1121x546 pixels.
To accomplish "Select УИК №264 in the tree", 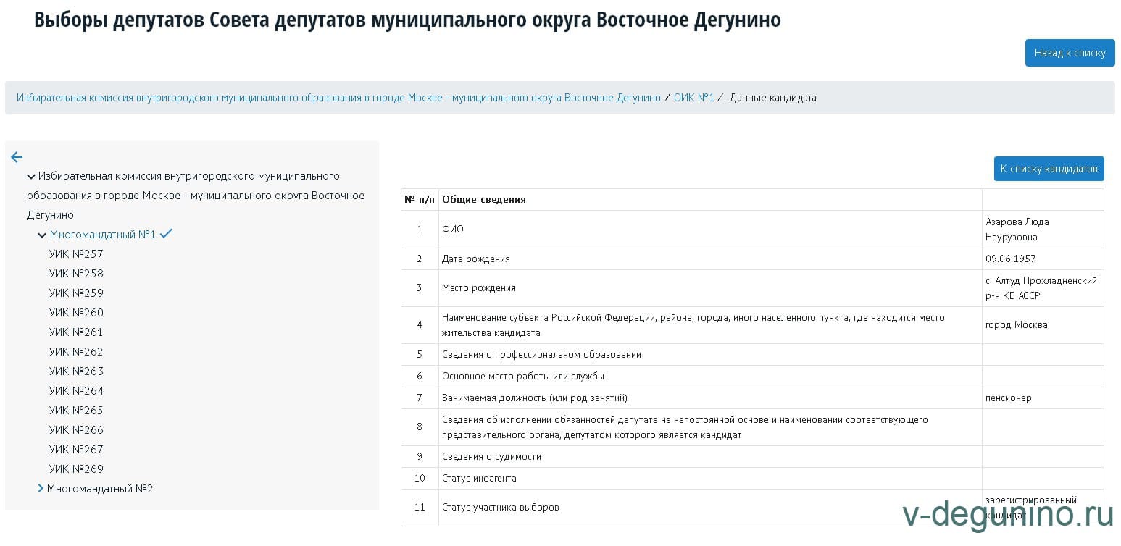I will pos(76,391).
